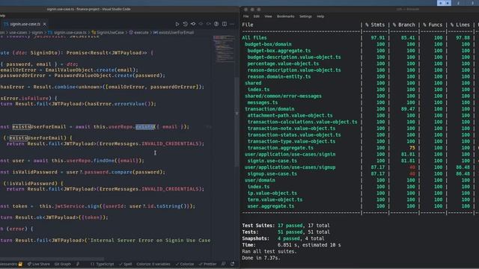
Task: Switch to virtual desktop 2 in pager
Action: (458, 3)
